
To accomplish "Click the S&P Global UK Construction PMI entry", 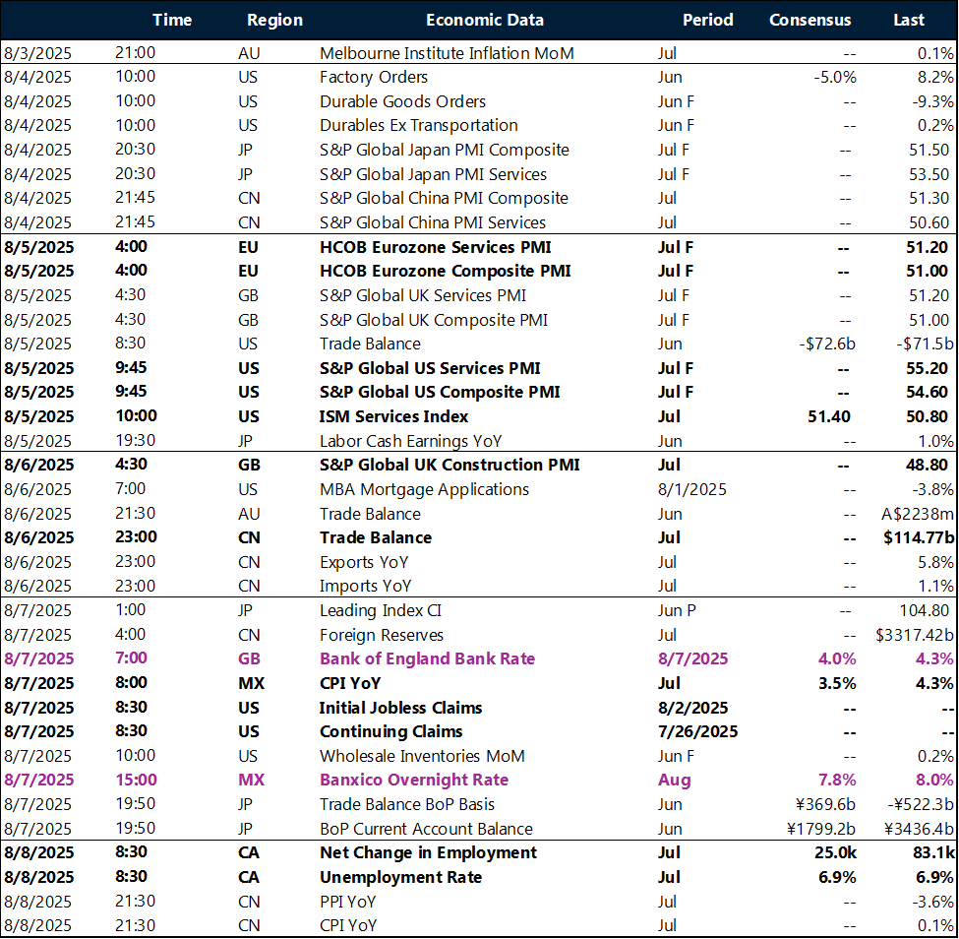I will coord(450,465).
